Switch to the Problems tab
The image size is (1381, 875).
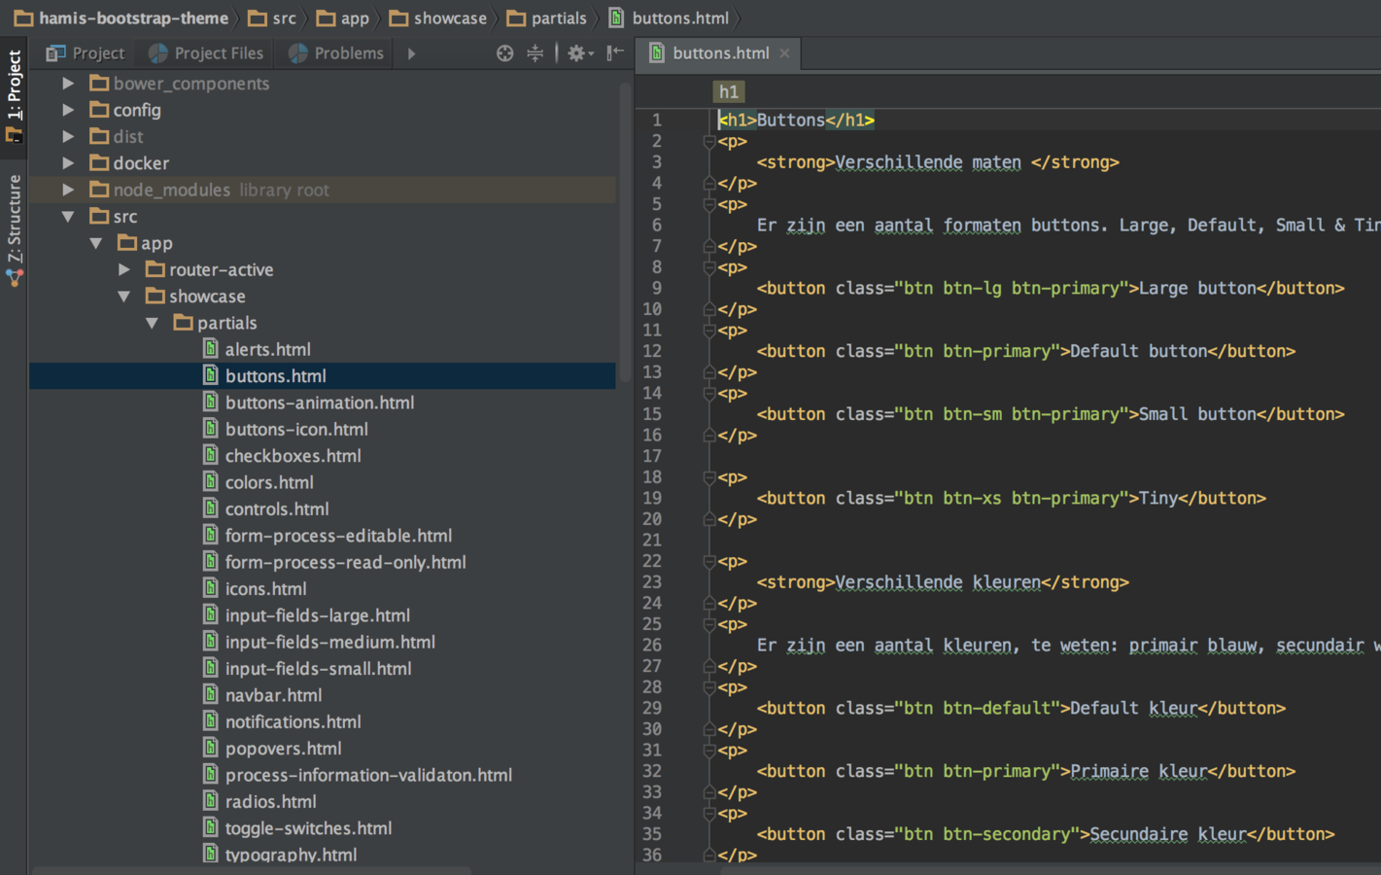[336, 53]
